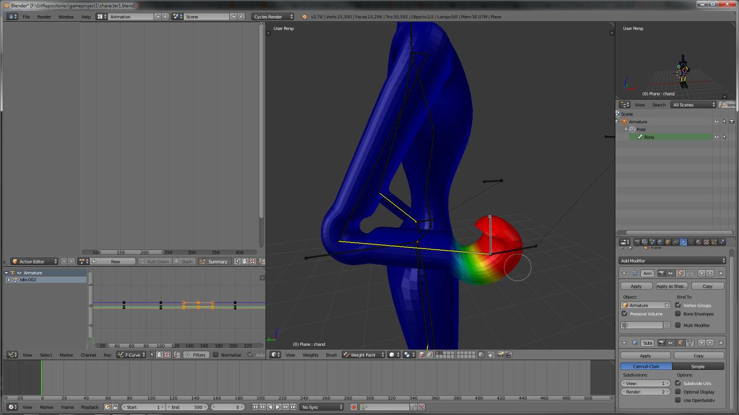The width and height of the screenshot is (739, 415).
Task: Enable Normalize checkbox in graph editor
Action: (x=216, y=355)
